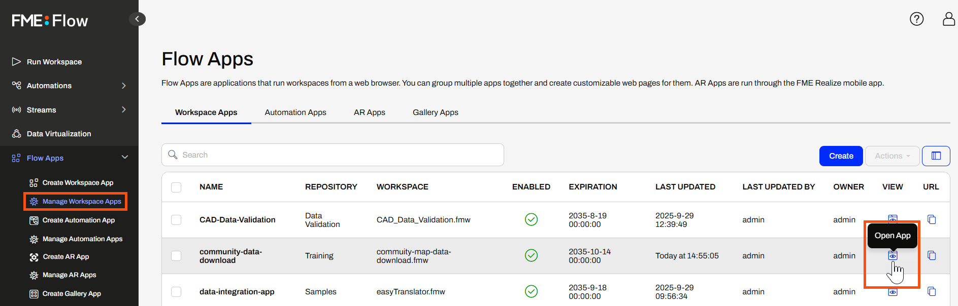This screenshot has width=958, height=306.
Task: Copy URL for community-data-download app
Action: click(x=932, y=255)
